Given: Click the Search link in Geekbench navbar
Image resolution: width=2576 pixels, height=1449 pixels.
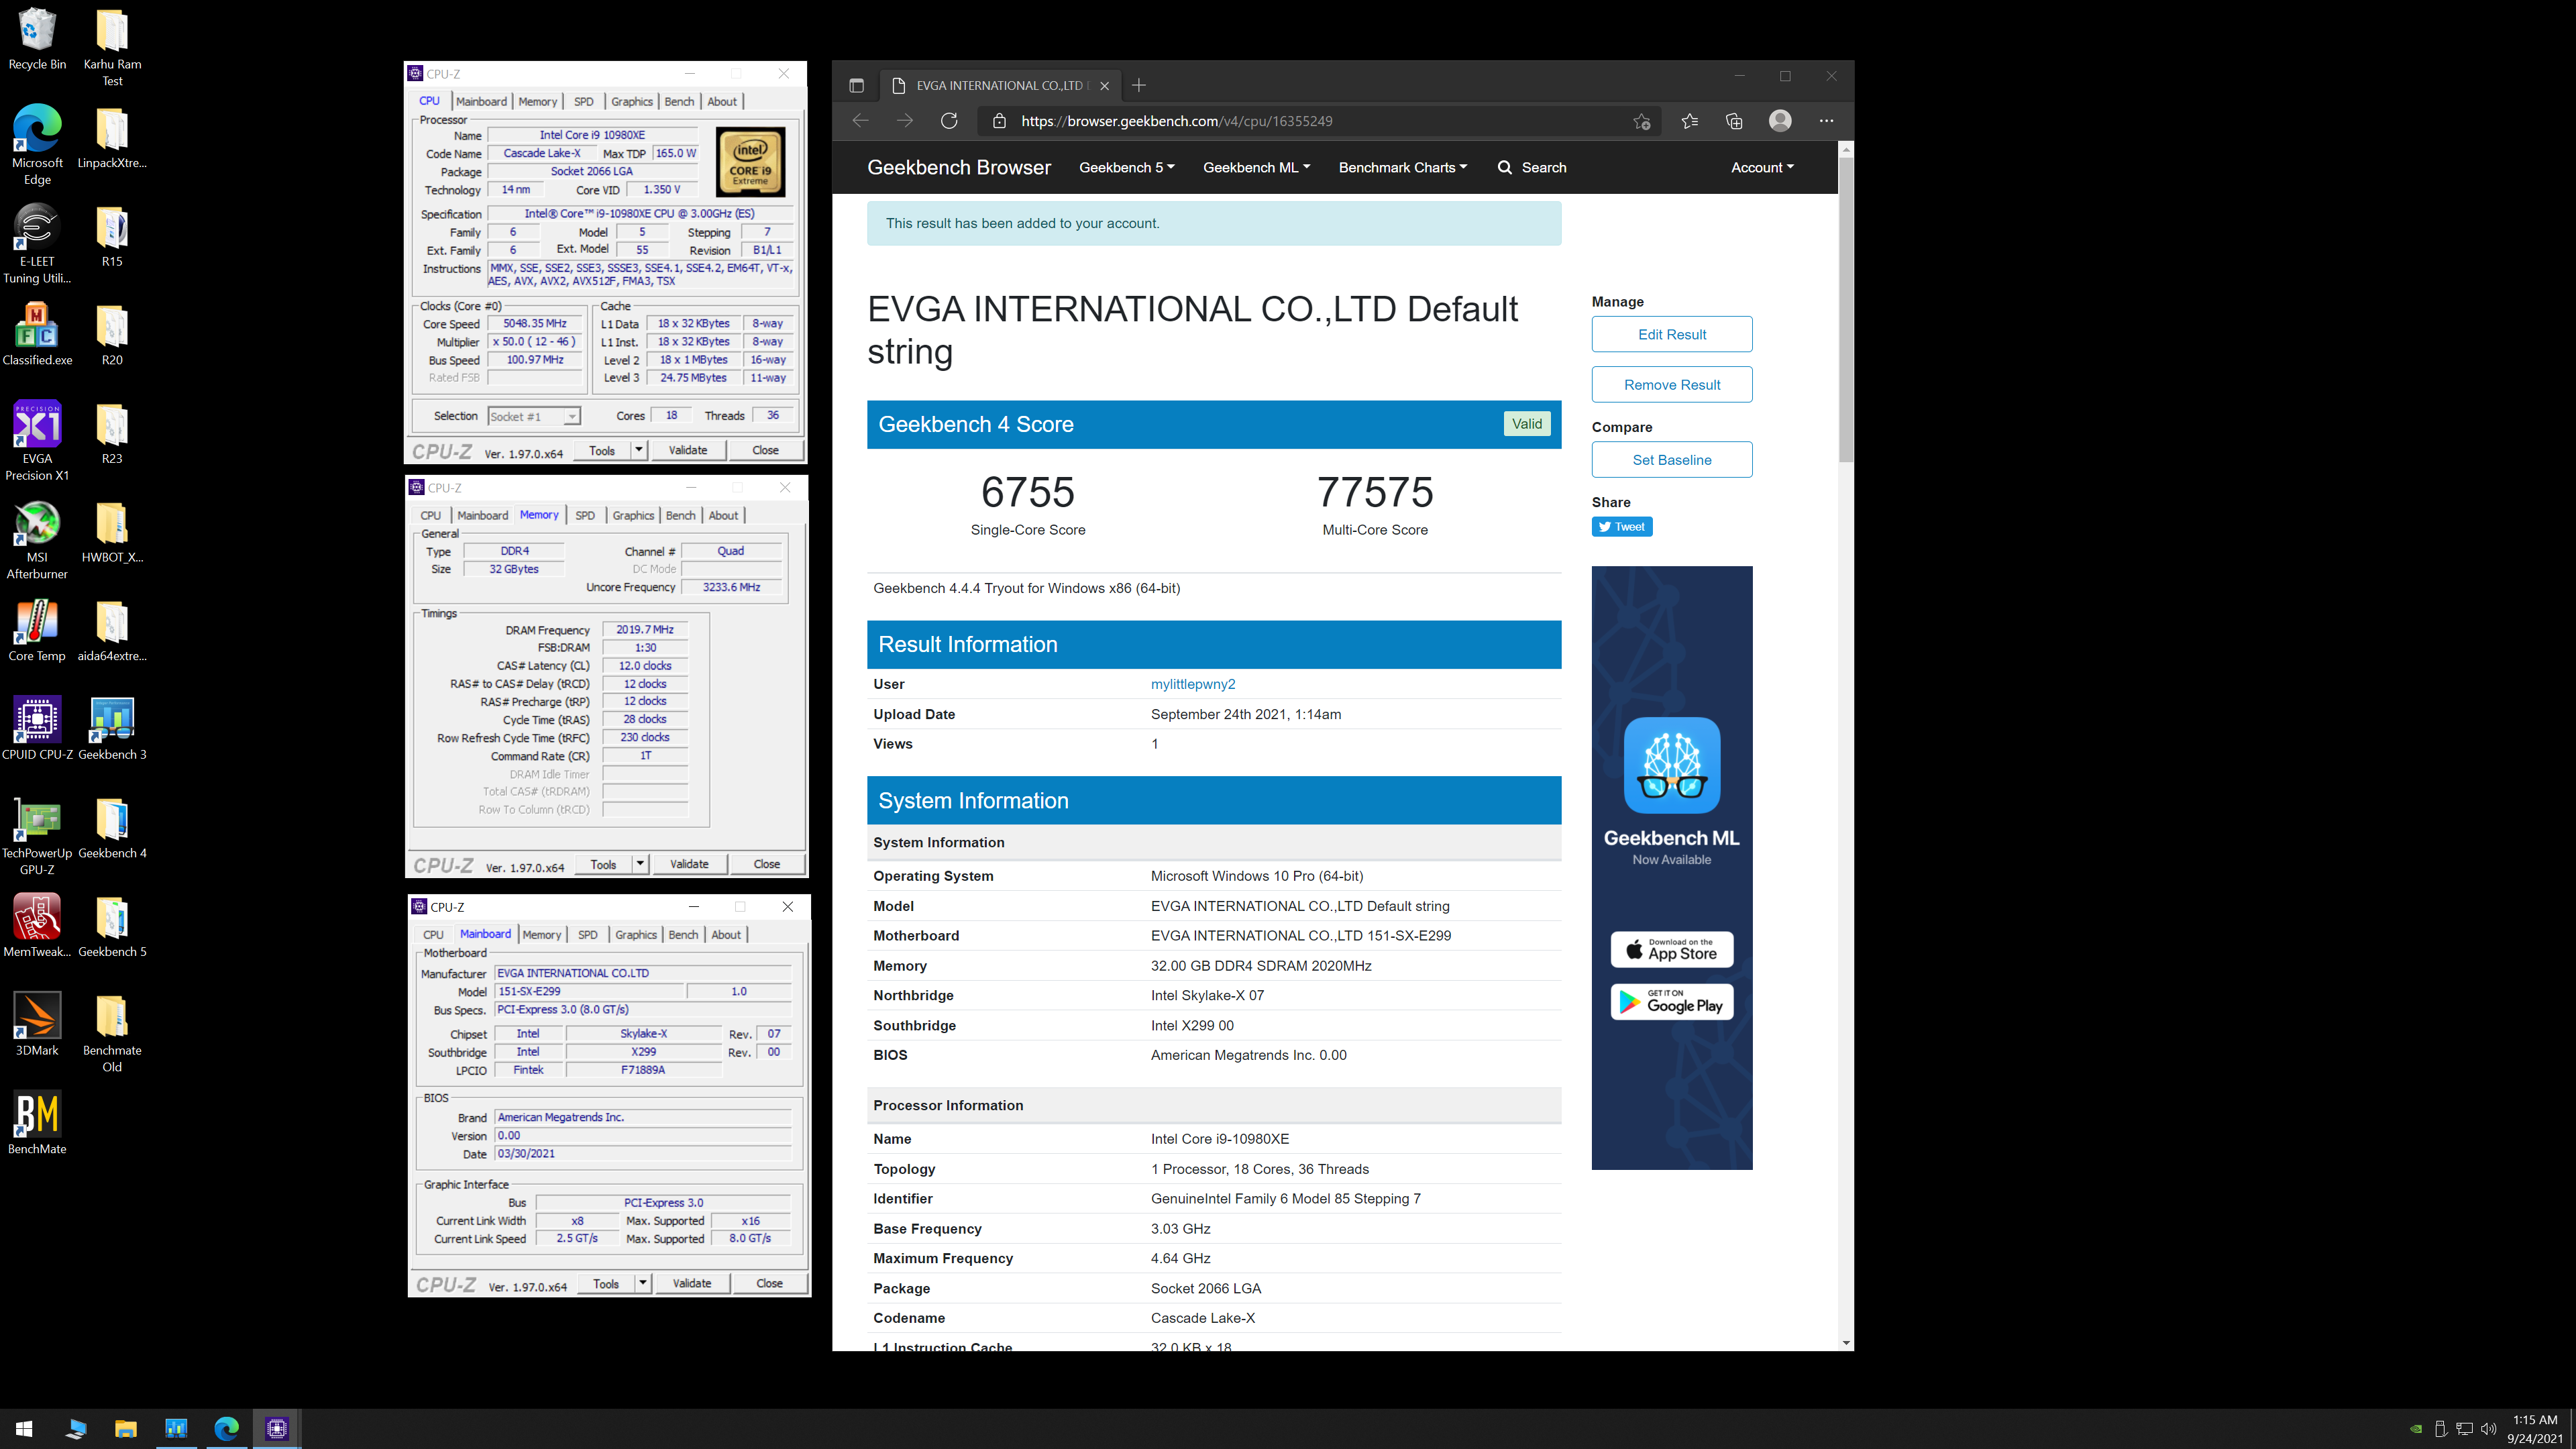Looking at the screenshot, I should click(1532, 167).
